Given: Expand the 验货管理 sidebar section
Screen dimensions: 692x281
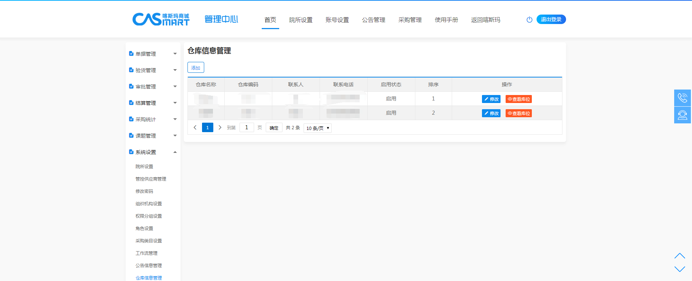Looking at the screenshot, I should pos(153,70).
